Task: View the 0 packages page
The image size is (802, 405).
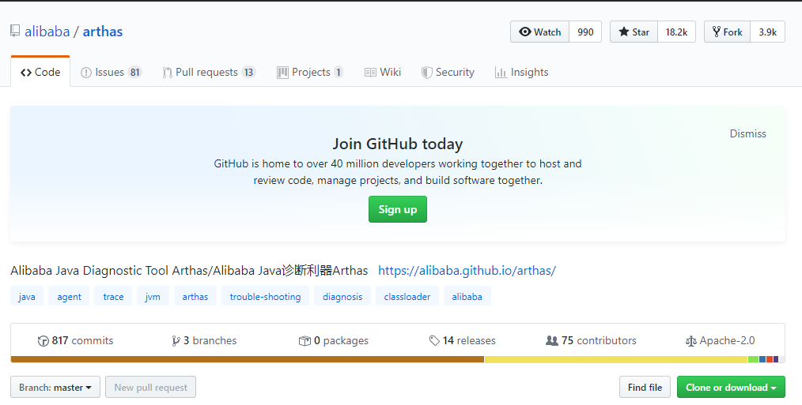Action: [334, 340]
